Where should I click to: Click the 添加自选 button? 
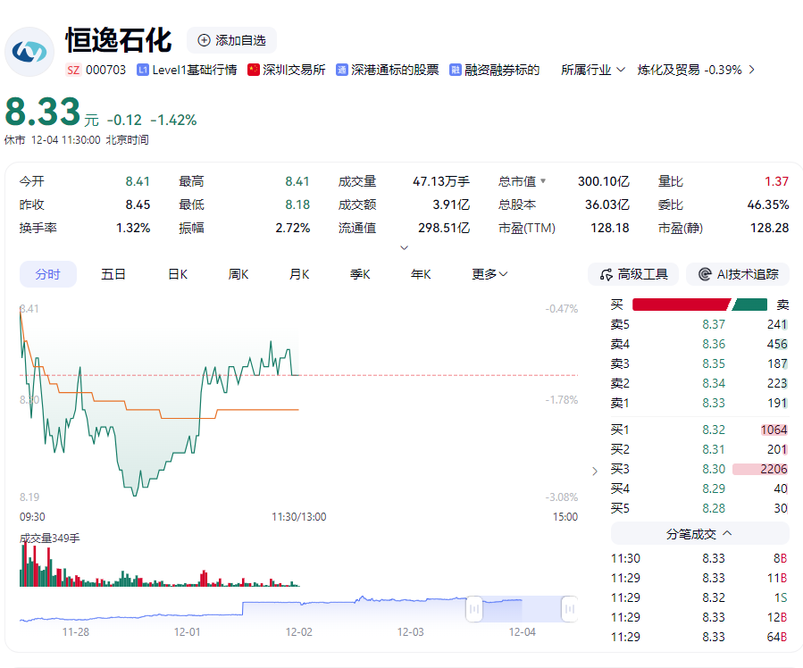pos(231,40)
